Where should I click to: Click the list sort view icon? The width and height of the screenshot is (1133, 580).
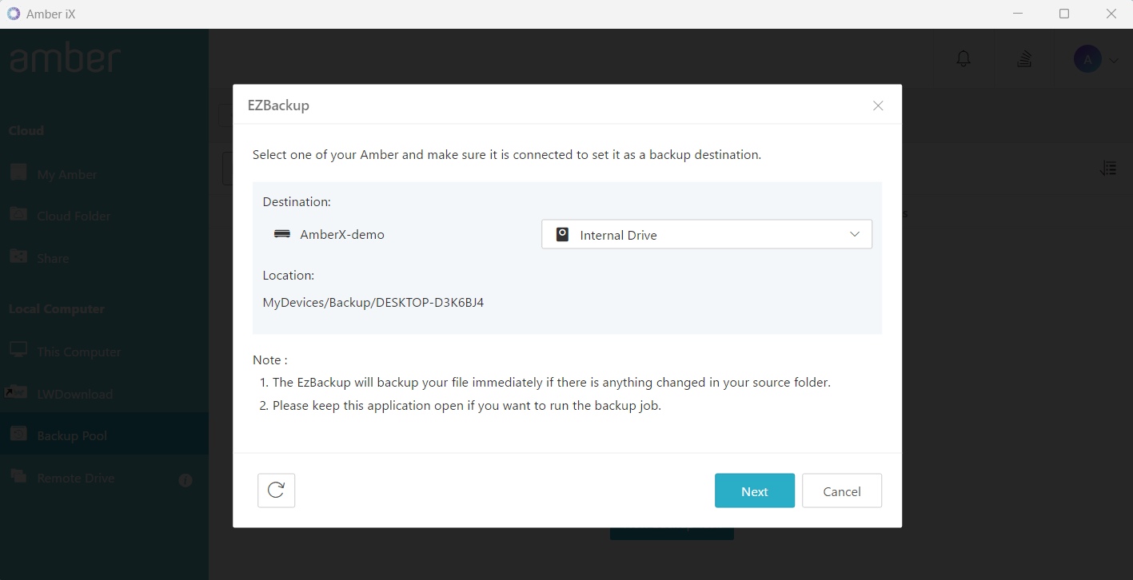1107,169
